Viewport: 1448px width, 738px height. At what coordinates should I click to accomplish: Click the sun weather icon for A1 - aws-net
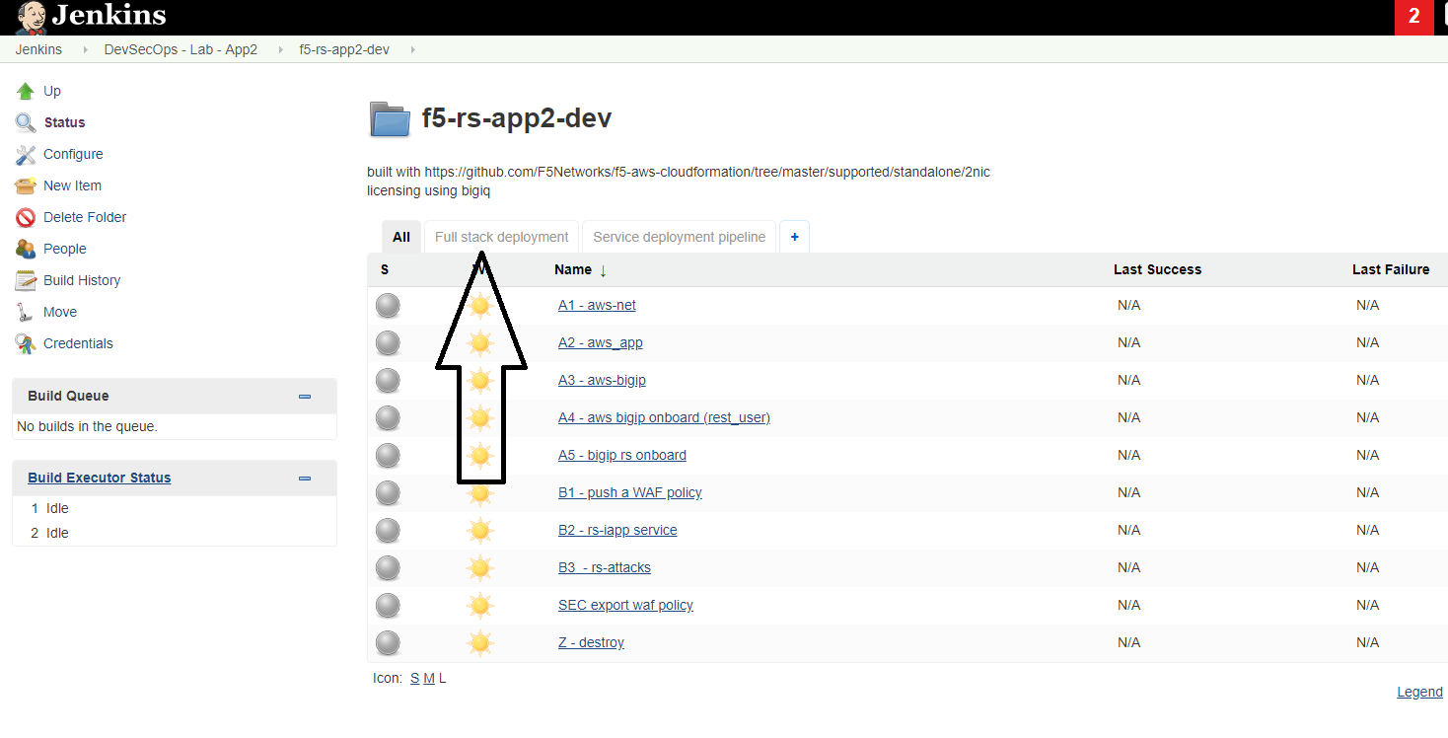point(480,305)
